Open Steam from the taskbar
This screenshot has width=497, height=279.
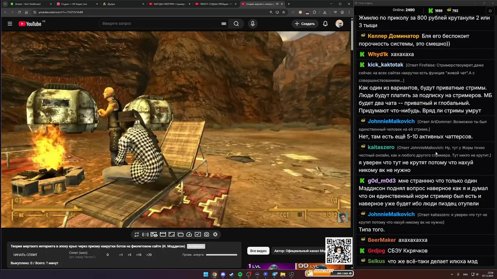(231, 274)
